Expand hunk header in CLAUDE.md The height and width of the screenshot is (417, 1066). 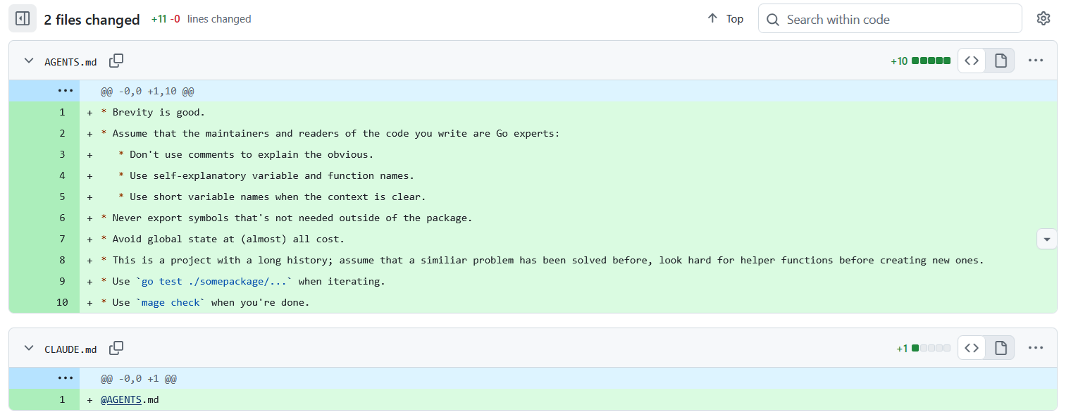(x=66, y=378)
